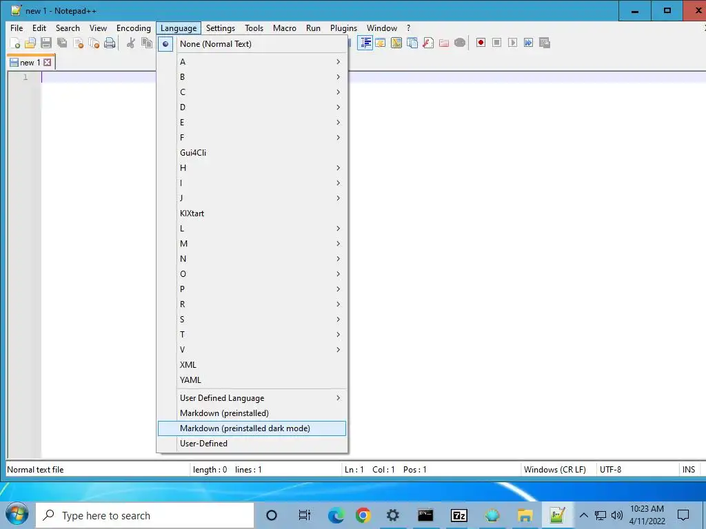Click the Save Recorded Macro icon
Viewport: 706px width, 529px height.
(545, 43)
